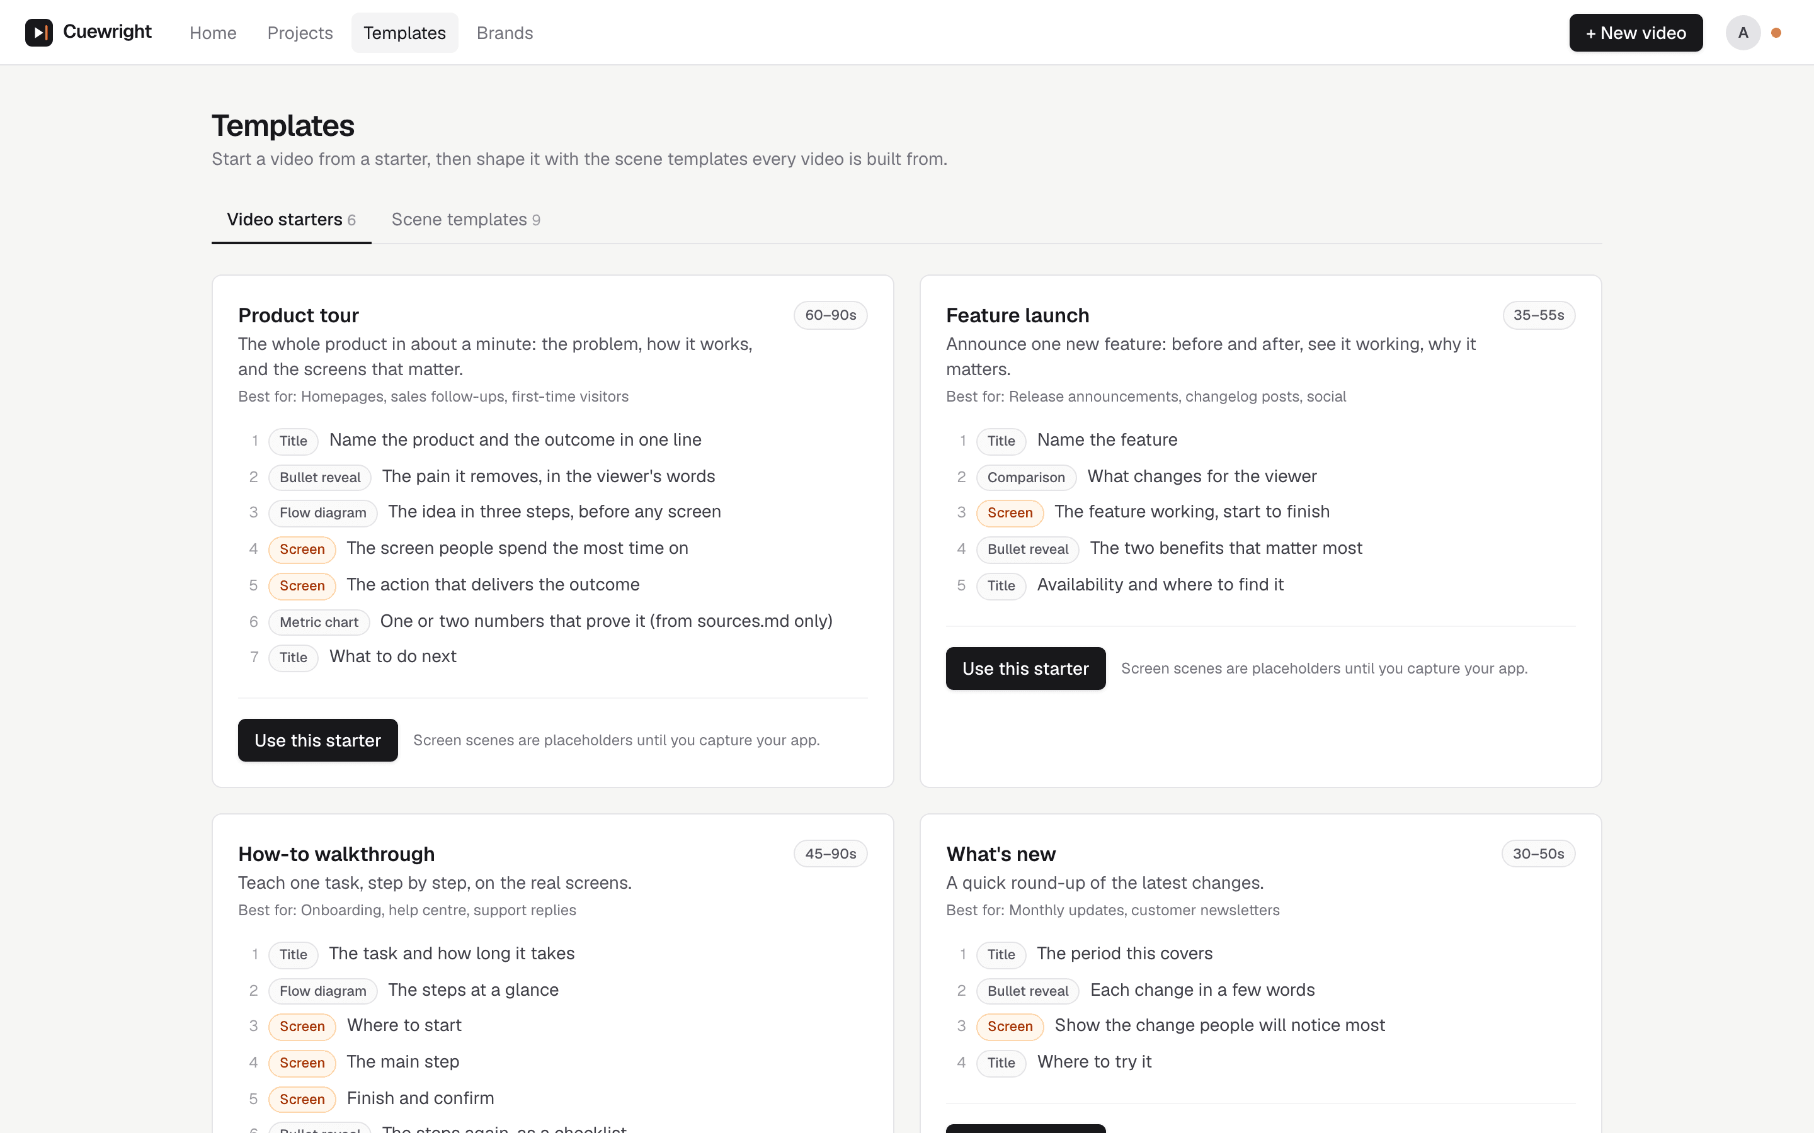This screenshot has height=1133, width=1814.
Task: Click the Feature launch card title
Action: coord(1017,315)
